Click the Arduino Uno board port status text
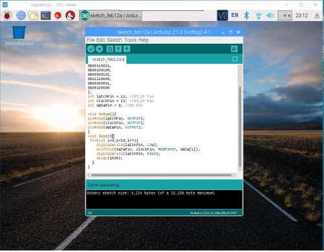The image size is (324, 252). pyautogui.click(x=213, y=213)
